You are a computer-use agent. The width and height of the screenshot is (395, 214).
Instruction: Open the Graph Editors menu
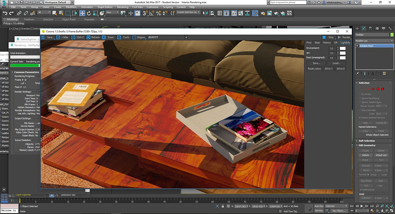click(105, 7)
